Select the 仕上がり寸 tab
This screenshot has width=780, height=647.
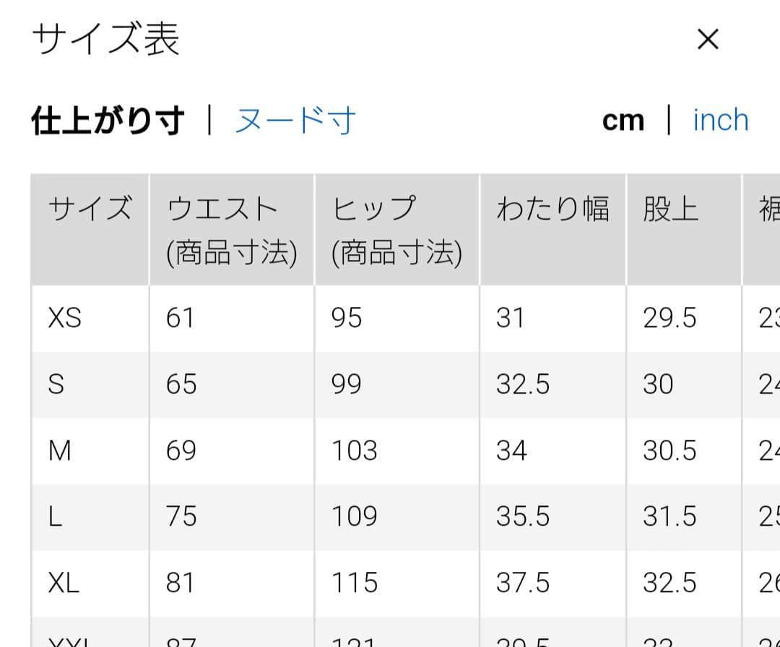pos(108,121)
